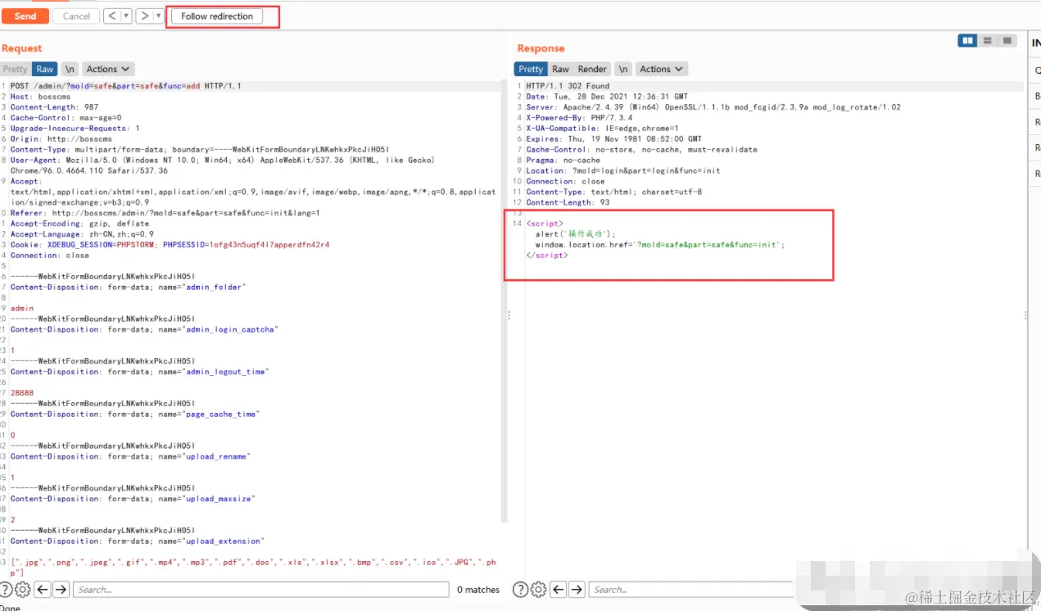1041x611 pixels.
Task: Click the name="upload_rename" form-data line
Action: [x=130, y=457]
